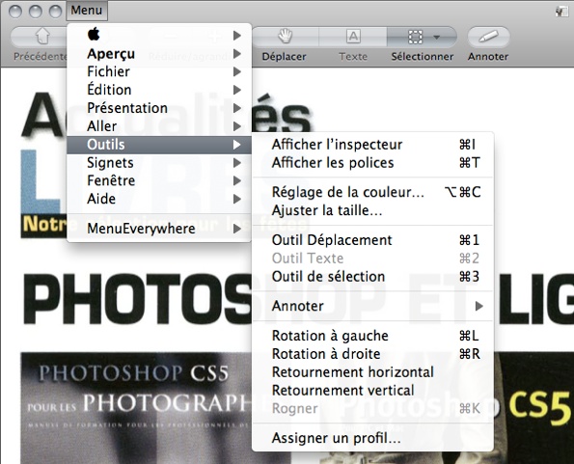Expand the Fichier submenu arrow

pos(237,71)
